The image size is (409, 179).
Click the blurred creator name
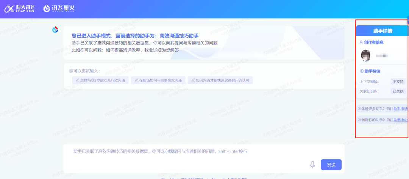click(x=382, y=56)
